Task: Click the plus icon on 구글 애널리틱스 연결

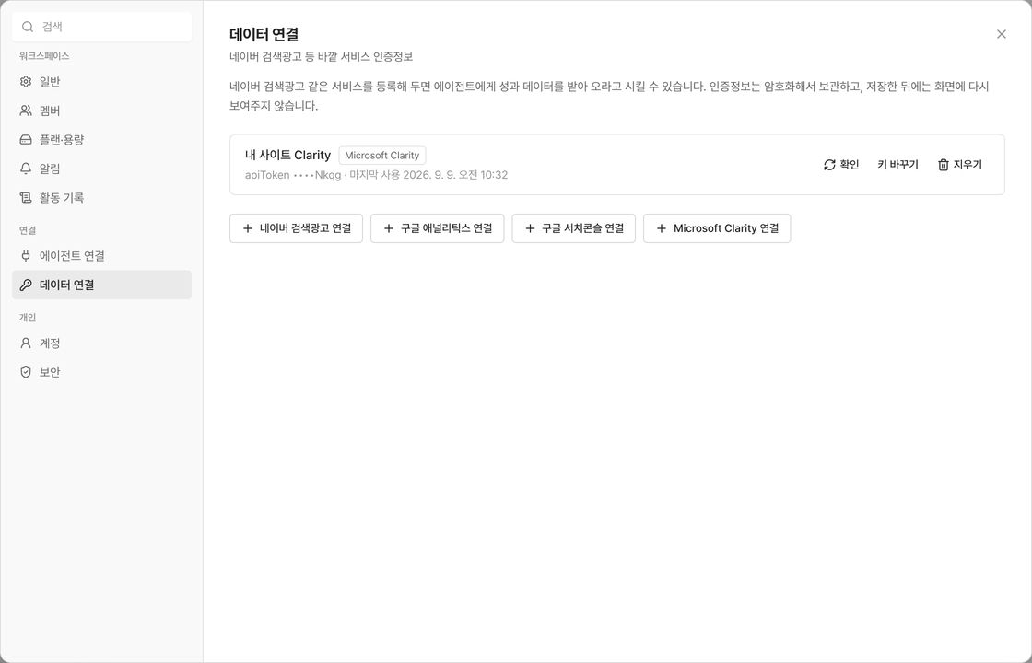Action: point(388,228)
